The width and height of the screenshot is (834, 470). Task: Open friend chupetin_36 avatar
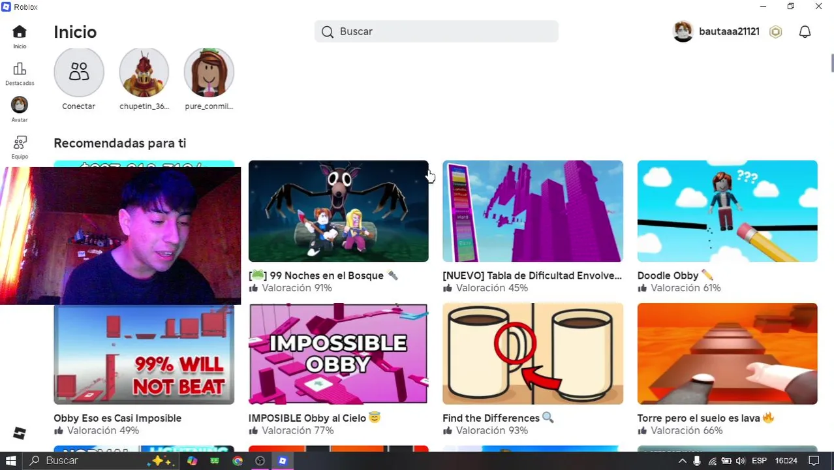(144, 72)
